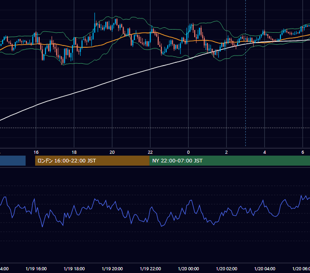The image size is (310, 273).
Task: Click the dashed vertical crosshair line
Action: (246, 73)
